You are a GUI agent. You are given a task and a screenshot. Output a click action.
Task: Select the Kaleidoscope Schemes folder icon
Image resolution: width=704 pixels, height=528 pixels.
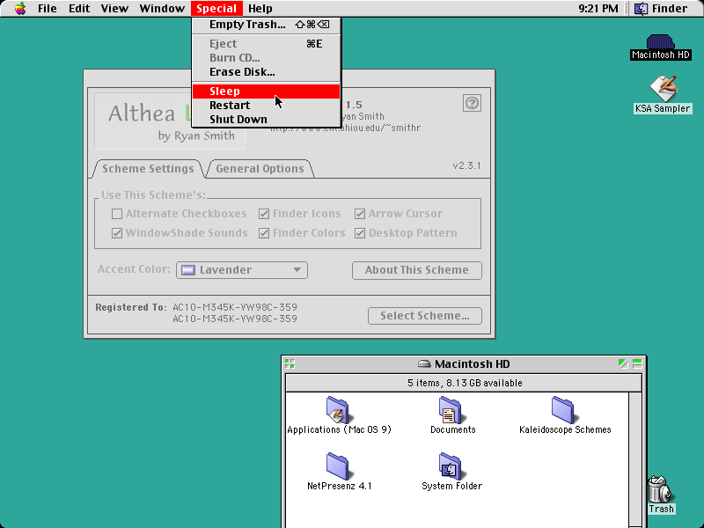(x=563, y=409)
